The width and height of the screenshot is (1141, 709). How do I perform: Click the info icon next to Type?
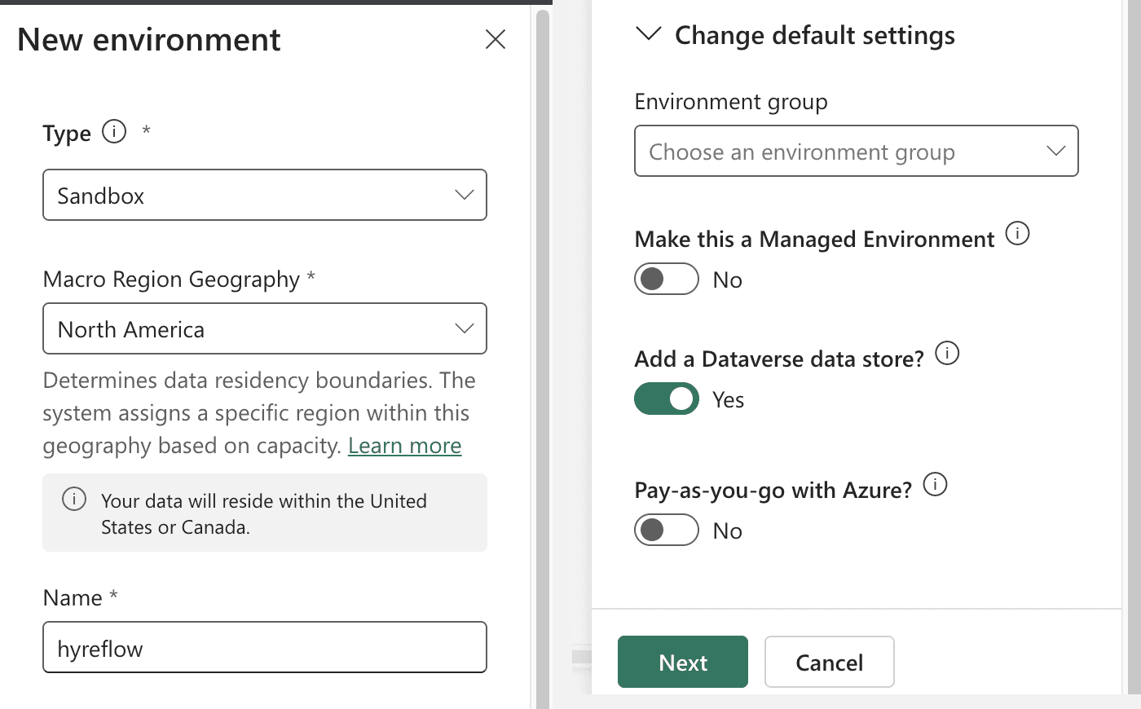(114, 131)
